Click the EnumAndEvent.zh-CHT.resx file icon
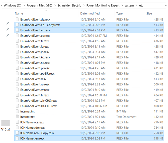Image resolution: width=168 pixels, height=143 pixels. coord(17,106)
